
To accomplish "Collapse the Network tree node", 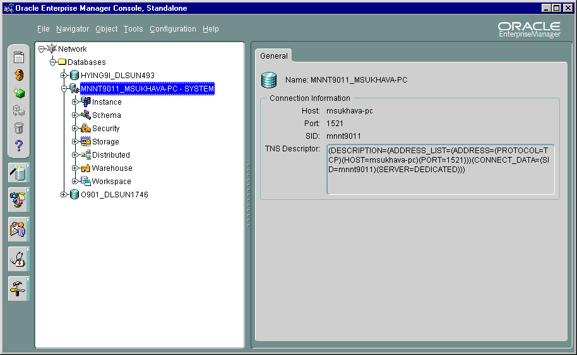I will [41, 49].
